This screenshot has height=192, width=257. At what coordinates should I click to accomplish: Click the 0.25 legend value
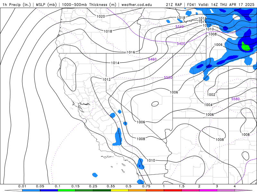(93, 186)
